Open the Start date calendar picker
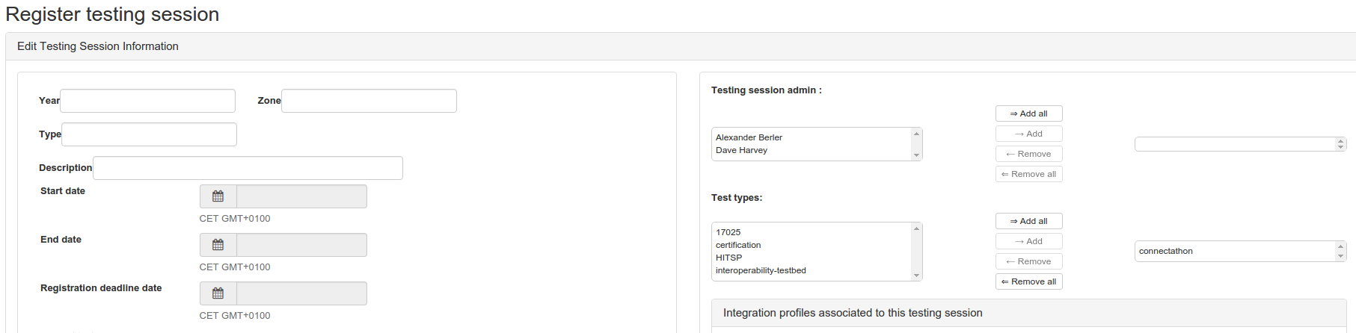The height and width of the screenshot is (333, 1356). (218, 196)
